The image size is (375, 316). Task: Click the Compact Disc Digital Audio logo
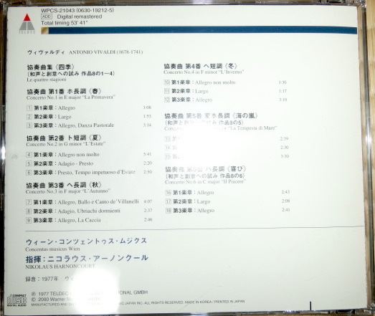16,300
